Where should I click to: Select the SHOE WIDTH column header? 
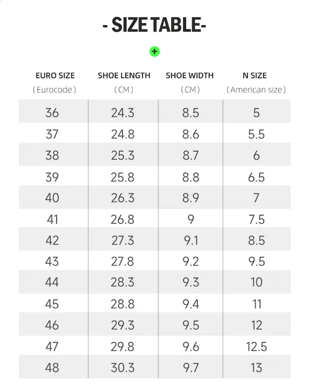[190, 76]
